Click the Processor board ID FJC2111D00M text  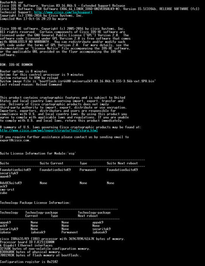click(27, 242)
